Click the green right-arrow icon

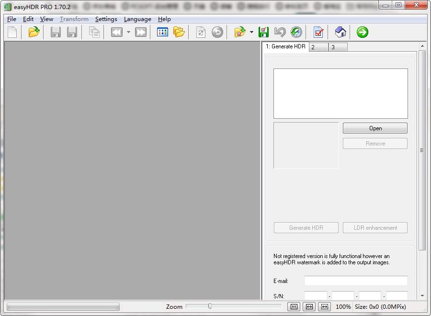click(363, 32)
